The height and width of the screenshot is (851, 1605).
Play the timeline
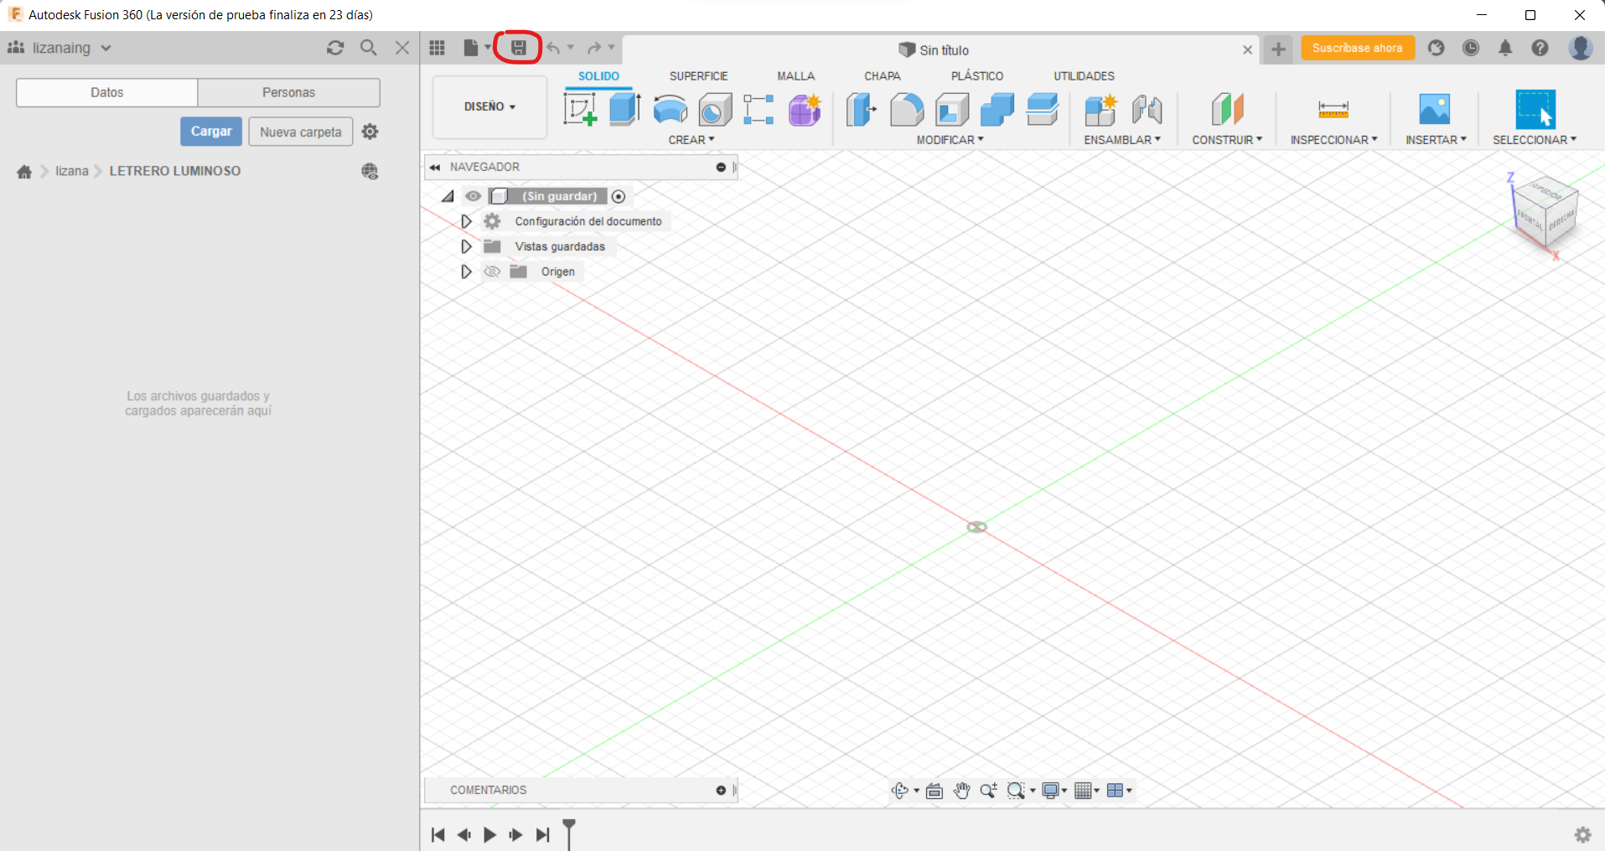coord(490,834)
